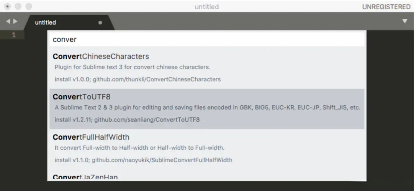Click the window zoom (maximize) button

[x=29, y=7]
